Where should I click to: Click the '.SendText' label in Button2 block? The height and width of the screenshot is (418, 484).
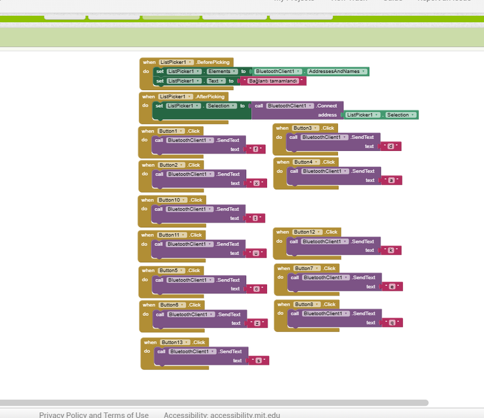click(x=228, y=174)
